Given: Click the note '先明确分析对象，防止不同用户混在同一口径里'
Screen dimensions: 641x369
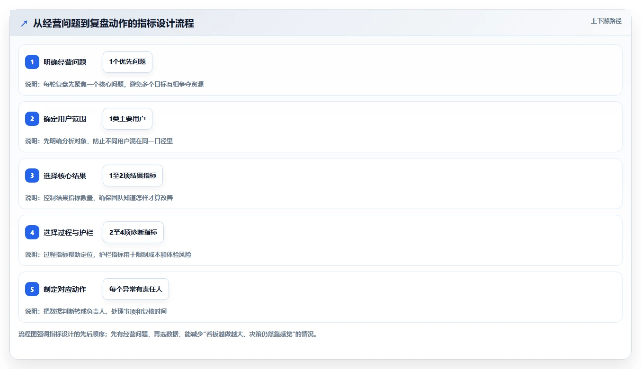Looking at the screenshot, I should click(108, 141).
